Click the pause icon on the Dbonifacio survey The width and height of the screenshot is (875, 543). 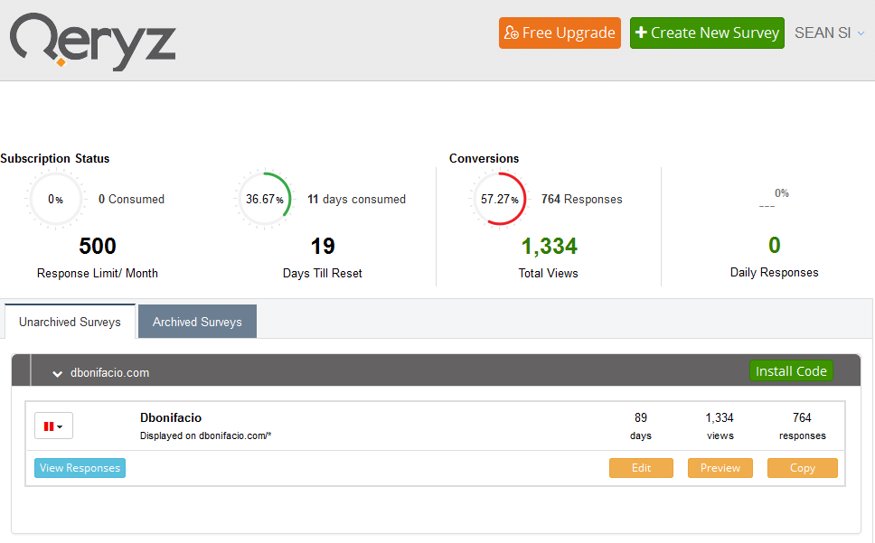tap(50, 425)
